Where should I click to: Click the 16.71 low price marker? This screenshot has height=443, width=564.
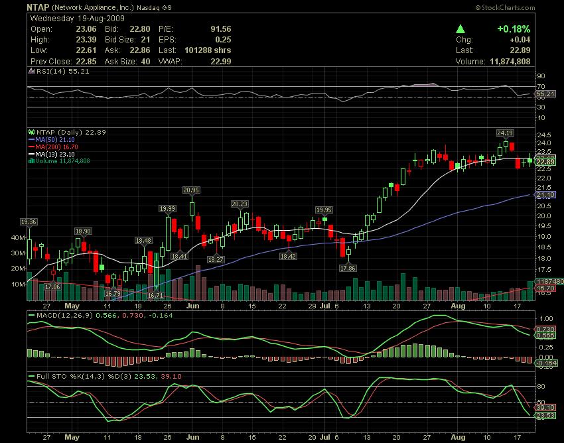pyautogui.click(x=155, y=295)
